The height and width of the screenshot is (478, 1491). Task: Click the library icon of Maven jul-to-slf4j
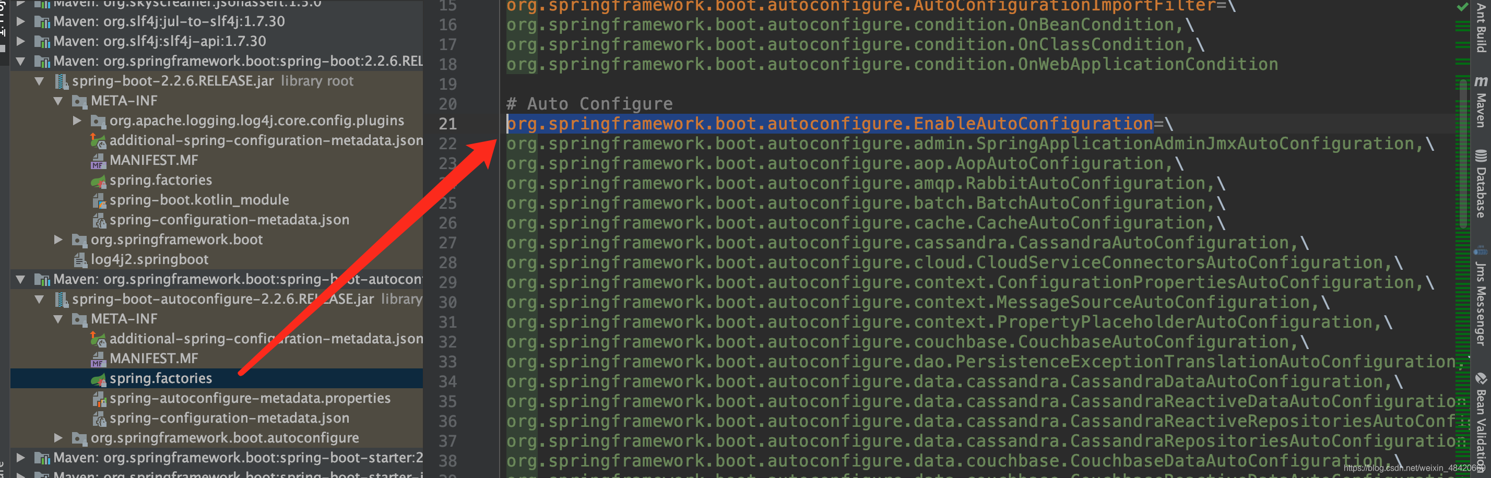(42, 22)
